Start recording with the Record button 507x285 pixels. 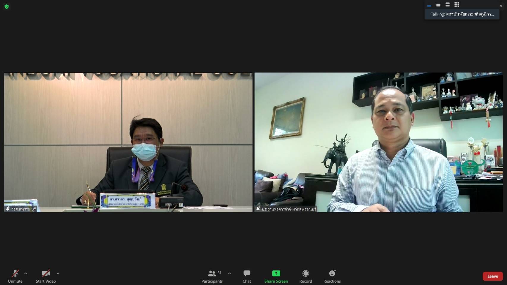coord(306,276)
